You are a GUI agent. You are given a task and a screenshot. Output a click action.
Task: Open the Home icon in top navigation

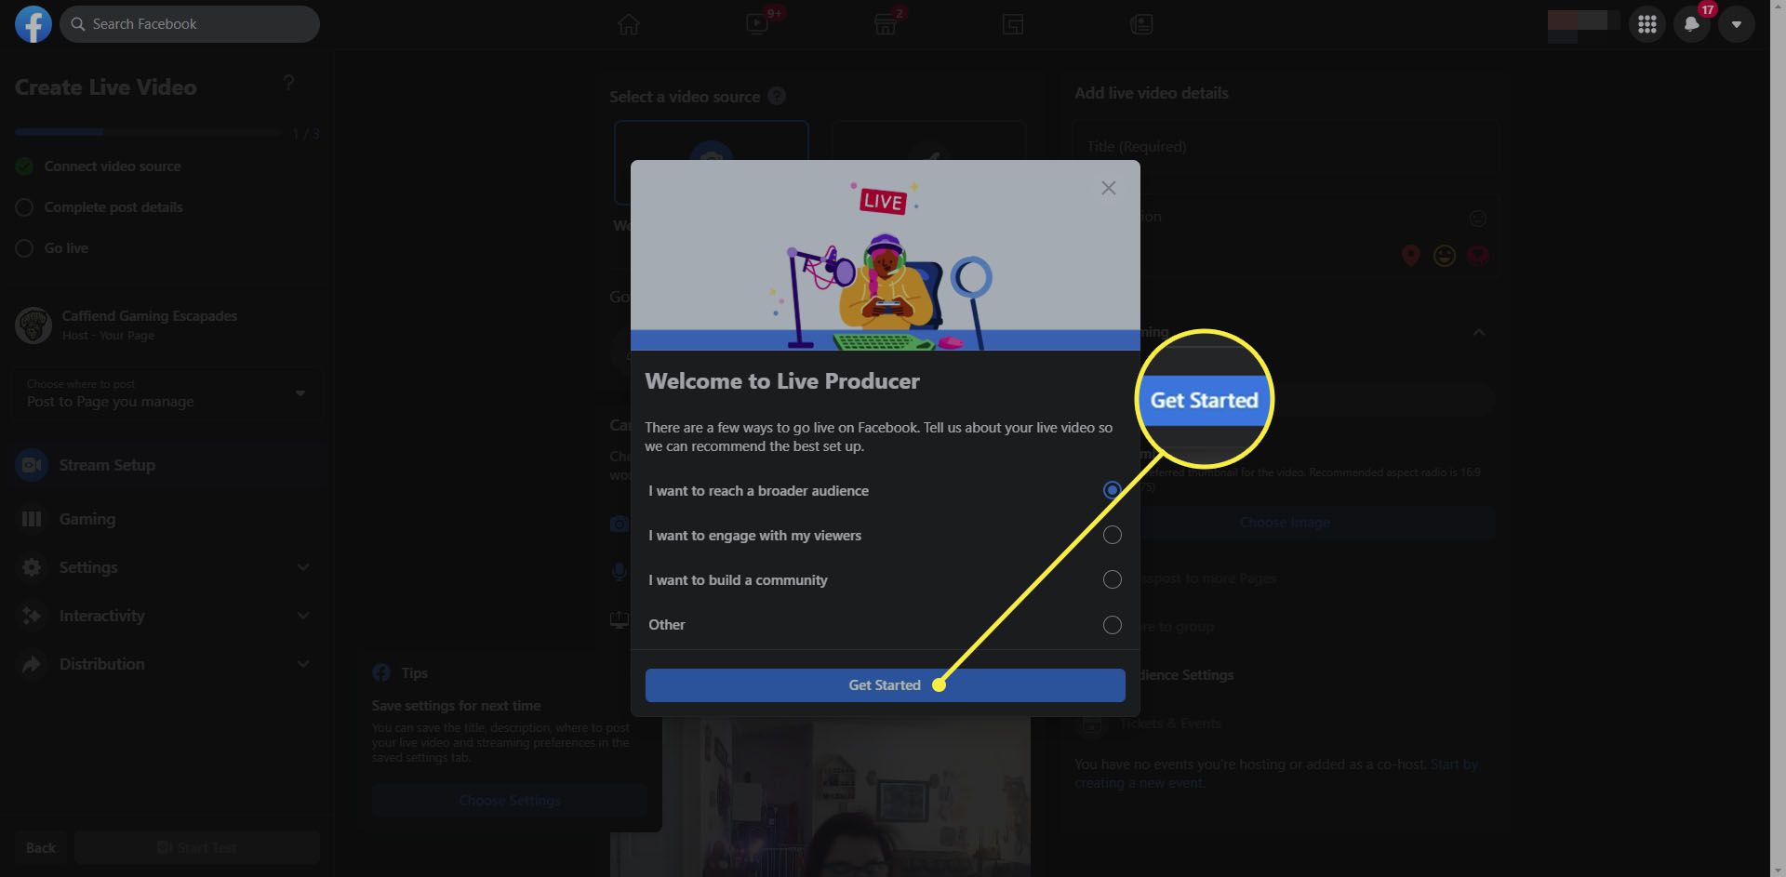point(629,24)
